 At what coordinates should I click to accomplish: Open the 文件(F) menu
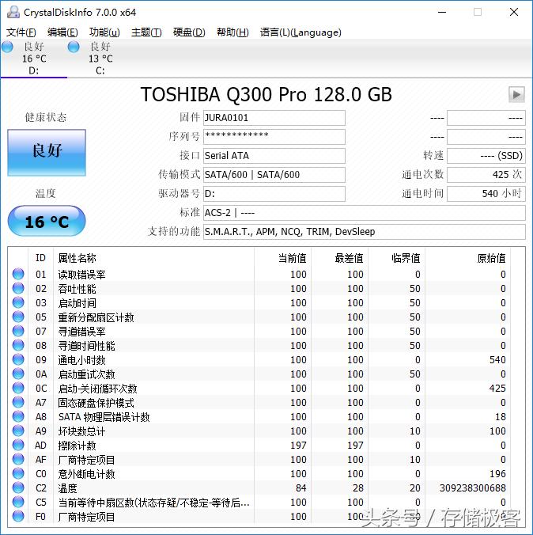21,32
